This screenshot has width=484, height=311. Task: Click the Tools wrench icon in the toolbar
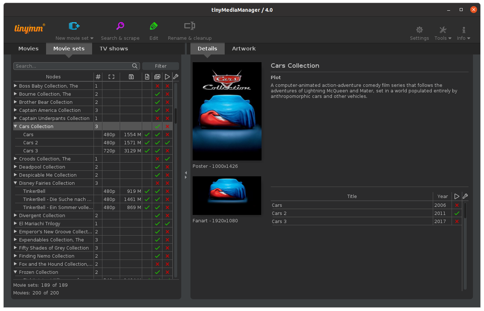[x=442, y=30]
